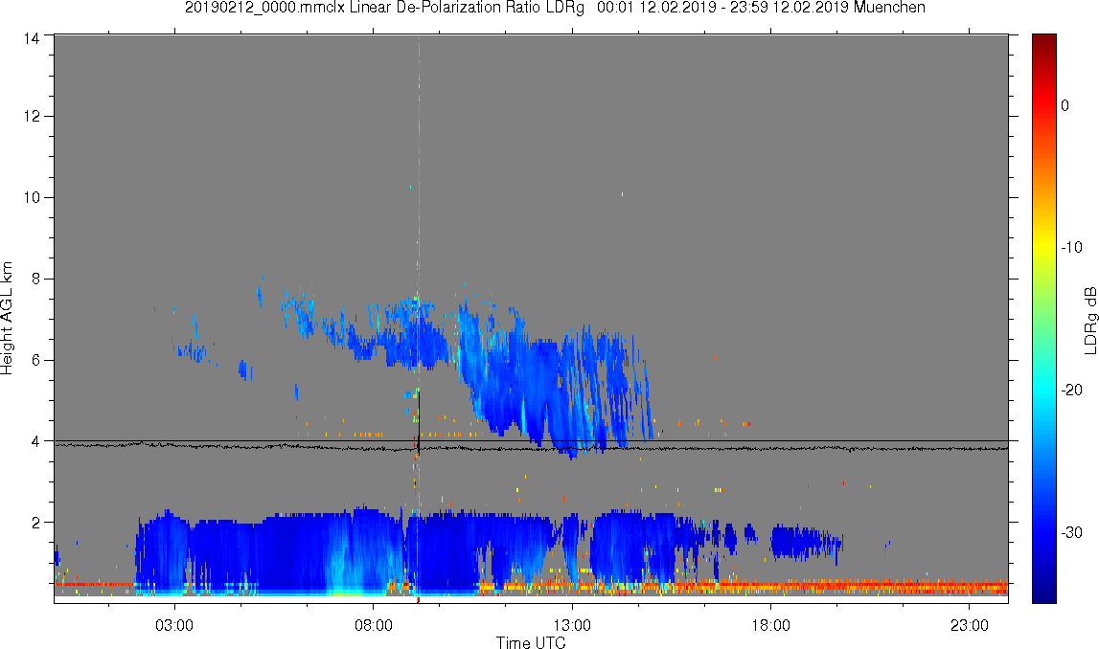Click the dark red top of colorbar

tap(1043, 40)
